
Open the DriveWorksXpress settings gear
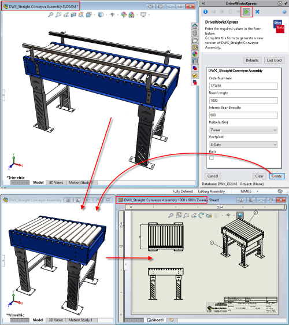tap(280, 3)
